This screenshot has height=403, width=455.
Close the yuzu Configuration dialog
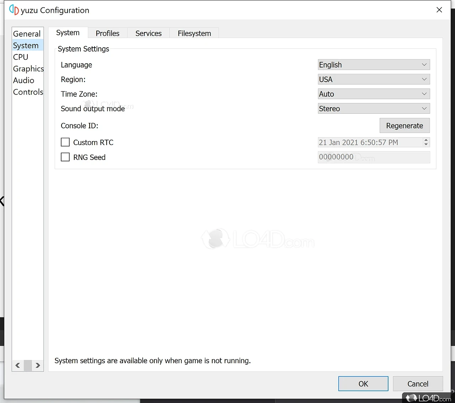tap(439, 10)
